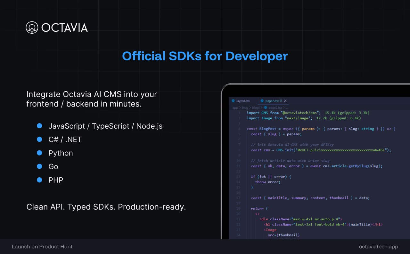Viewport: 410px width, 254px height.
Task: Open the "blog" breadcrumb segment
Action: coord(245,108)
